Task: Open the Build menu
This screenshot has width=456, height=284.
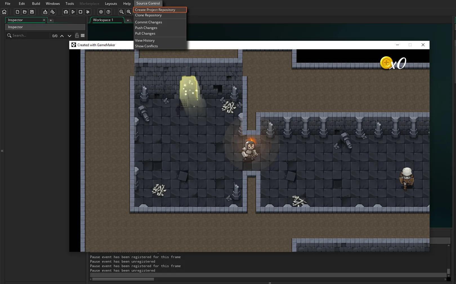Action: (36, 3)
